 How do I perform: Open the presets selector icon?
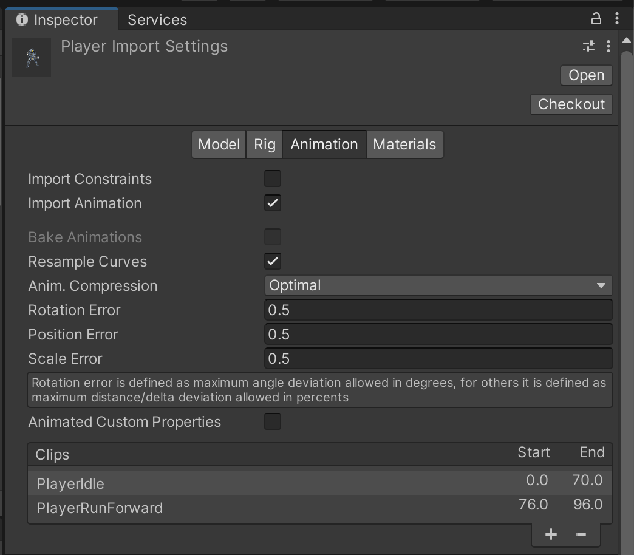pyautogui.click(x=588, y=46)
